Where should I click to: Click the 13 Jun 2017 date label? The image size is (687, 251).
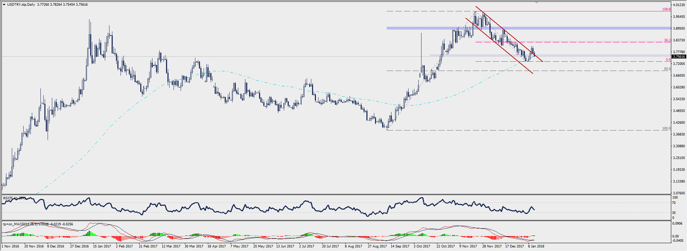pos(285,246)
